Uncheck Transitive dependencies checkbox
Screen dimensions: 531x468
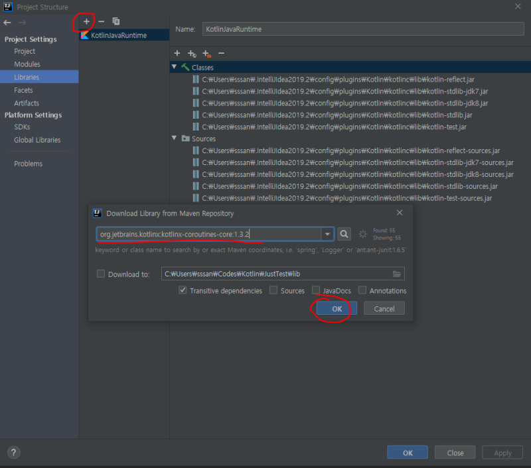(183, 290)
